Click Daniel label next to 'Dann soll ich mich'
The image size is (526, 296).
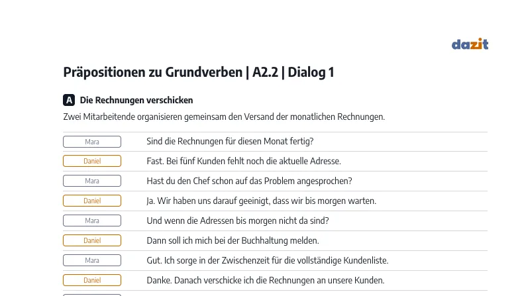click(x=92, y=240)
